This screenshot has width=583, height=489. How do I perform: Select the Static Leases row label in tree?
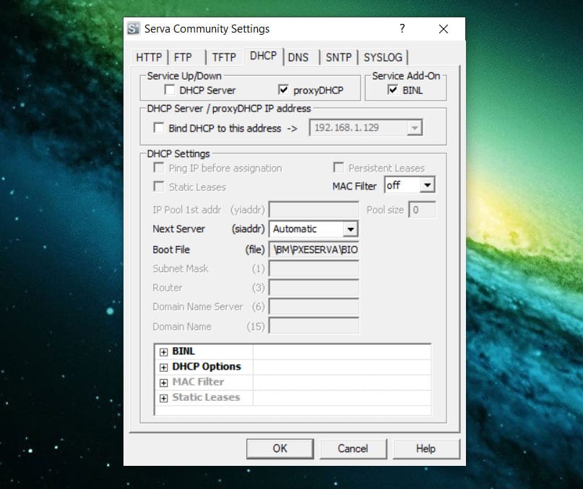coord(206,397)
